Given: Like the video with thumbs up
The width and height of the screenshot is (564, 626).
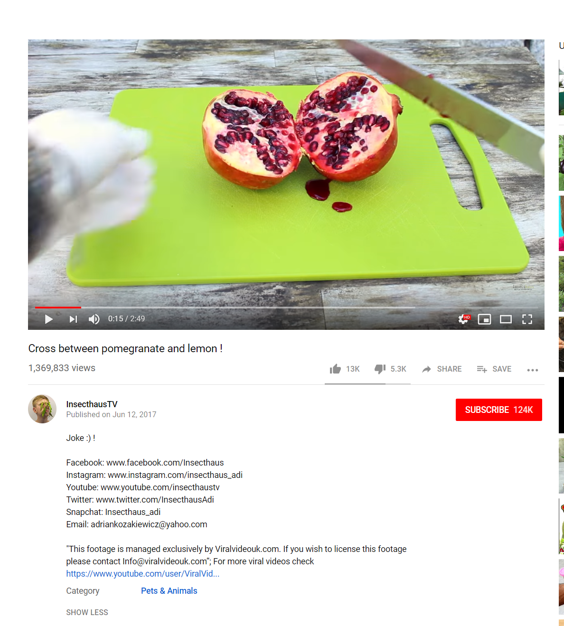Looking at the screenshot, I should [335, 369].
